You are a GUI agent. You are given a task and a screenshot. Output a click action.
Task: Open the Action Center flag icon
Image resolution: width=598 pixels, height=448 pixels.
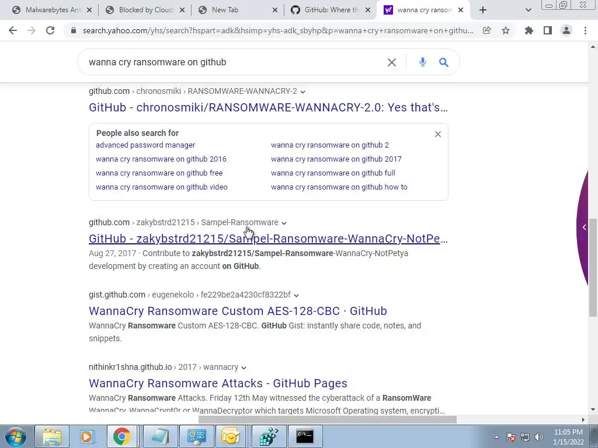pos(511,437)
